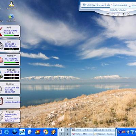Click the red flag tray icon
The image size is (136, 136).
click(123, 132)
